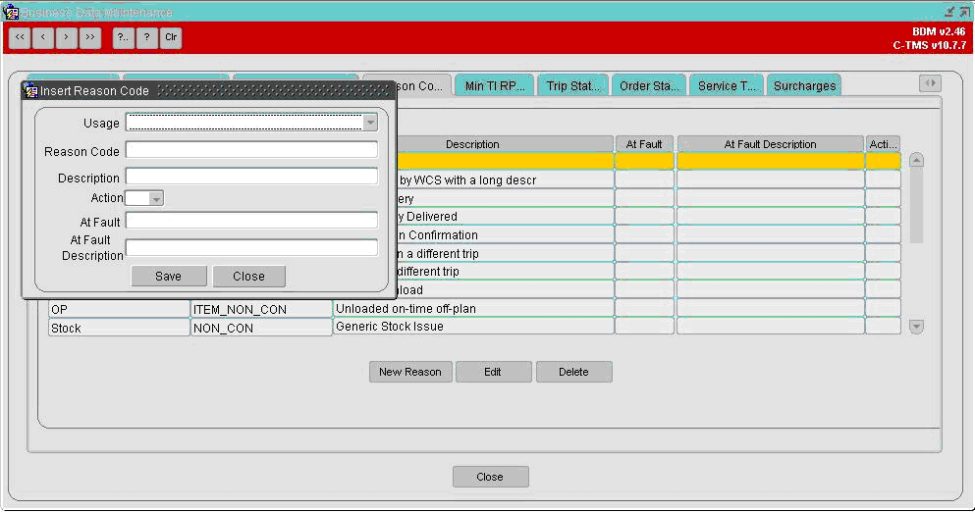Click the ? execute query toolbar button
975x512 pixels.
tap(146, 37)
